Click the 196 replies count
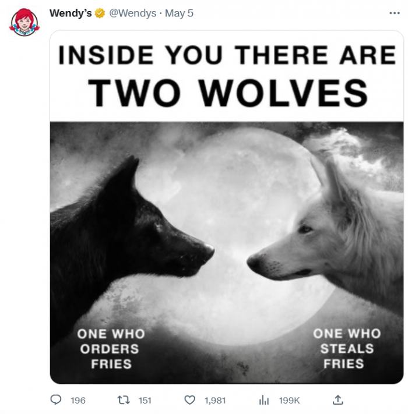The image size is (408, 414). 78,401
